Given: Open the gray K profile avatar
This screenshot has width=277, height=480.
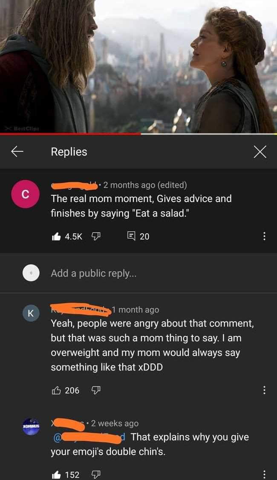Looking at the screenshot, I should coord(31,313).
